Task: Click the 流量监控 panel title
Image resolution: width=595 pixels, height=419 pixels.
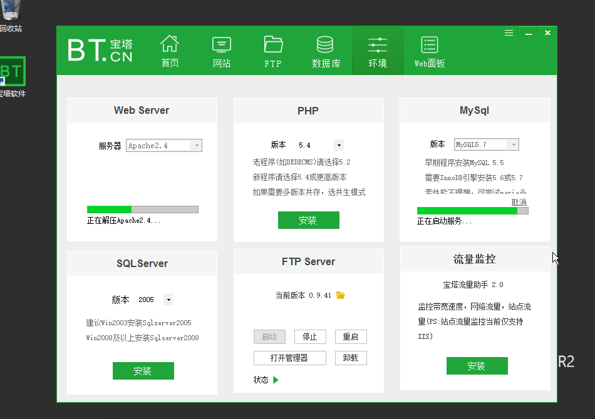Action: [474, 259]
